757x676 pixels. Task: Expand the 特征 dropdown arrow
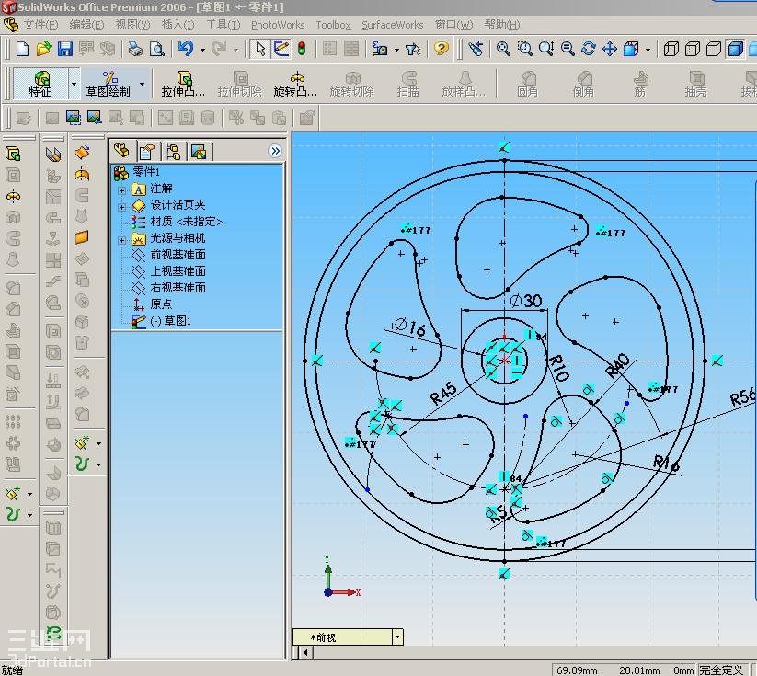[x=74, y=84]
